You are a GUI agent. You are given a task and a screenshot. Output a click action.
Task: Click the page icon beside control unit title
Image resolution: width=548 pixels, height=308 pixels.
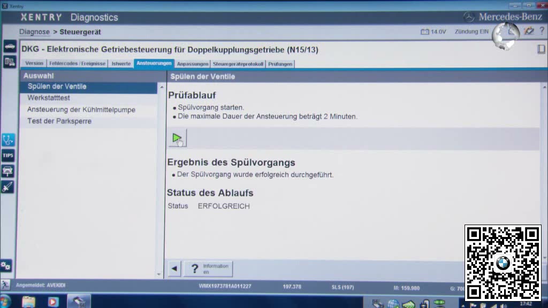[x=541, y=49]
